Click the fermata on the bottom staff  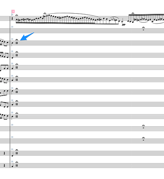coord(17,163)
